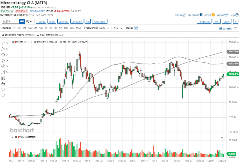Enable the Real-Time Cboe BZX checkbox
This screenshot has height=167, width=241.
coord(38,35)
